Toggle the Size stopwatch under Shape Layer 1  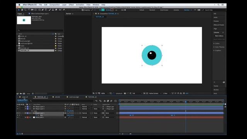36,115
